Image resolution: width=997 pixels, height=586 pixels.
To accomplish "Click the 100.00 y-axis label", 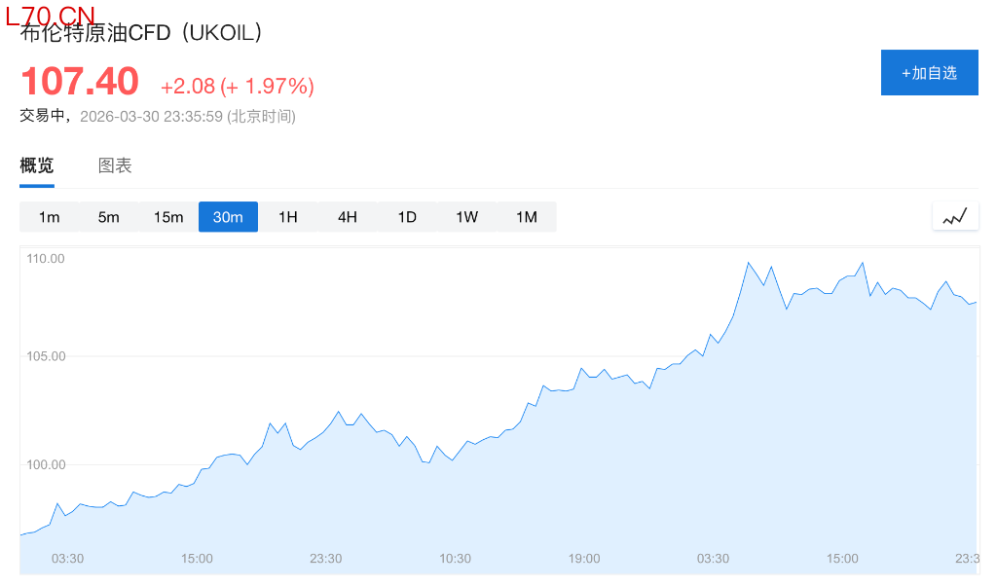I will coord(46,464).
